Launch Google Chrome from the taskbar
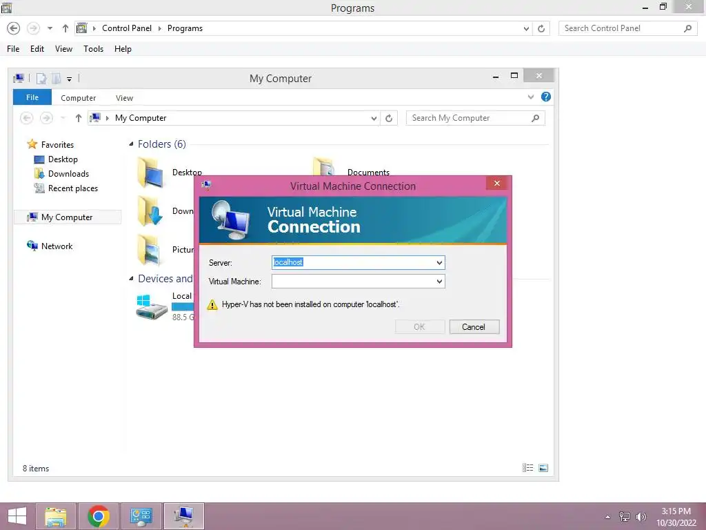This screenshot has height=530, width=706. point(99,516)
